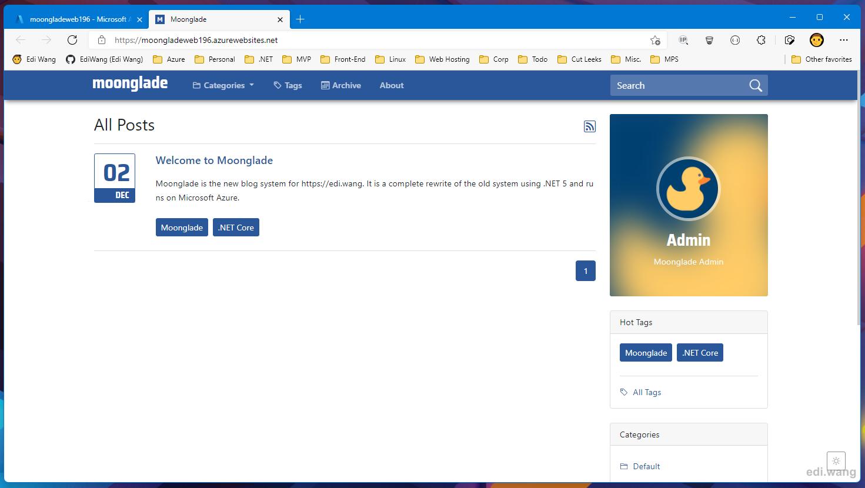The image size is (865, 488).
Task: Expand the Categories dropdown in navbar
Action: 223,85
